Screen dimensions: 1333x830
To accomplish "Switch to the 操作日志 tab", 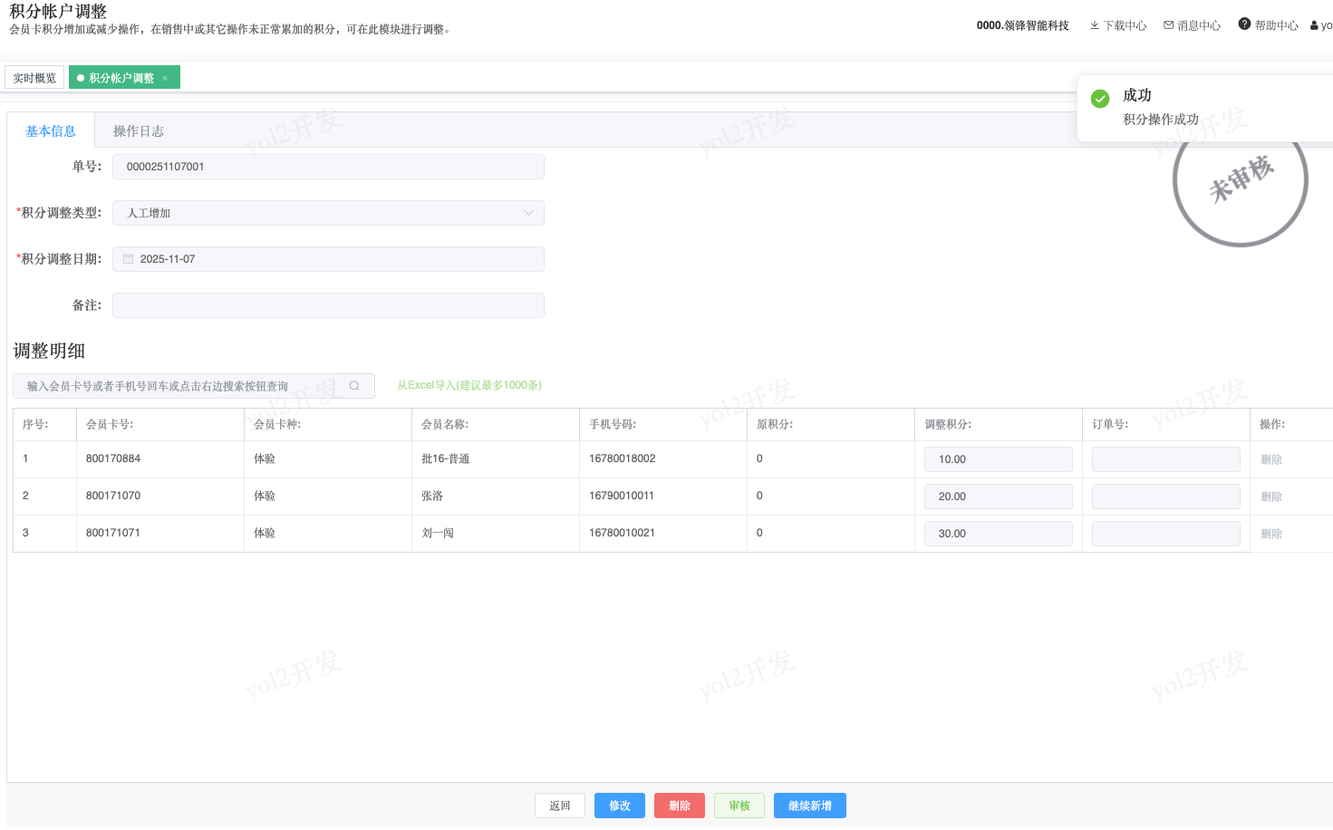I will point(139,131).
